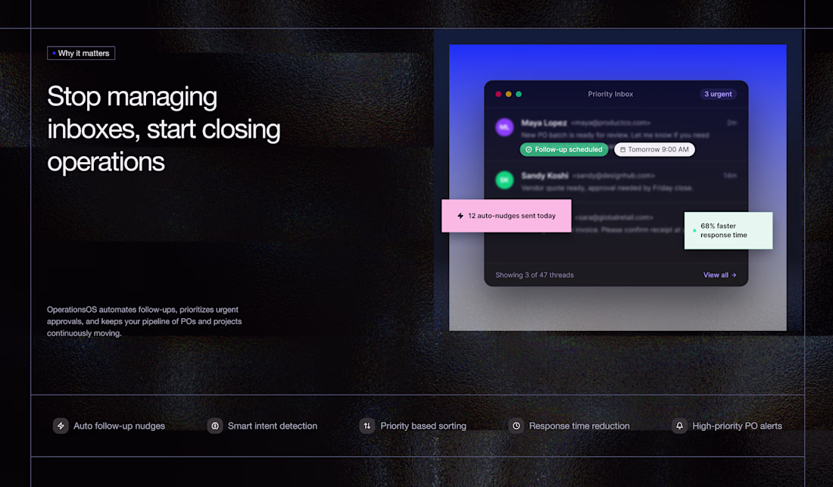
Task: Click the calendar icon in Tomorrow 9:00 AM chip
Action: 622,150
